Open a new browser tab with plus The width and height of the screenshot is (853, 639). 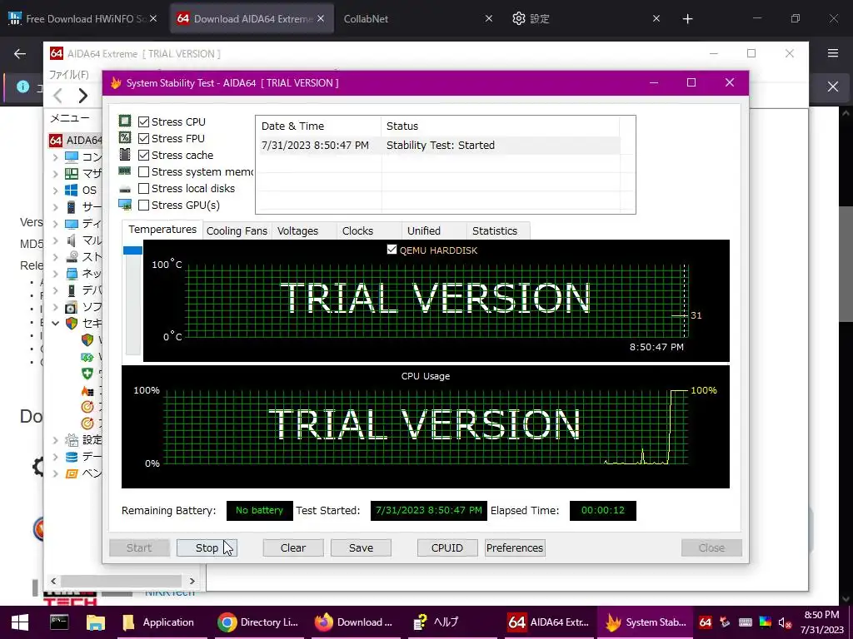click(x=687, y=18)
